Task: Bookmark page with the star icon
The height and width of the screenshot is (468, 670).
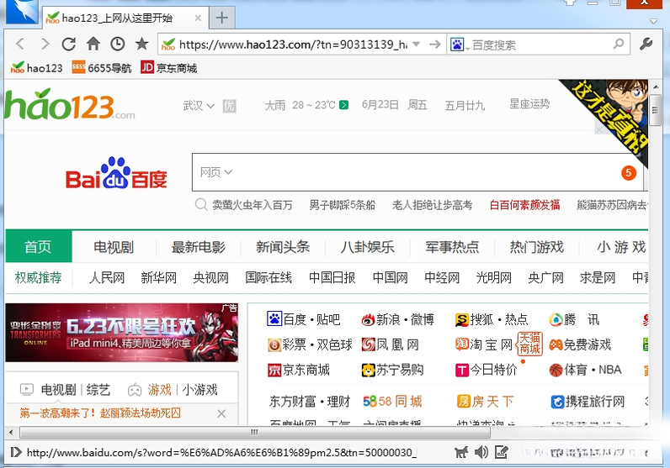Action: [x=142, y=44]
